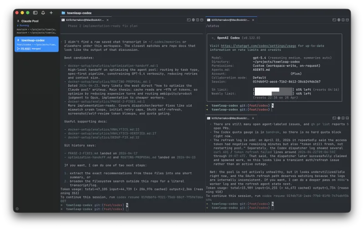Click optimization-handoff.md:1 file path
This screenshot has width=364, height=230.
pyautogui.click(x=113, y=66)
